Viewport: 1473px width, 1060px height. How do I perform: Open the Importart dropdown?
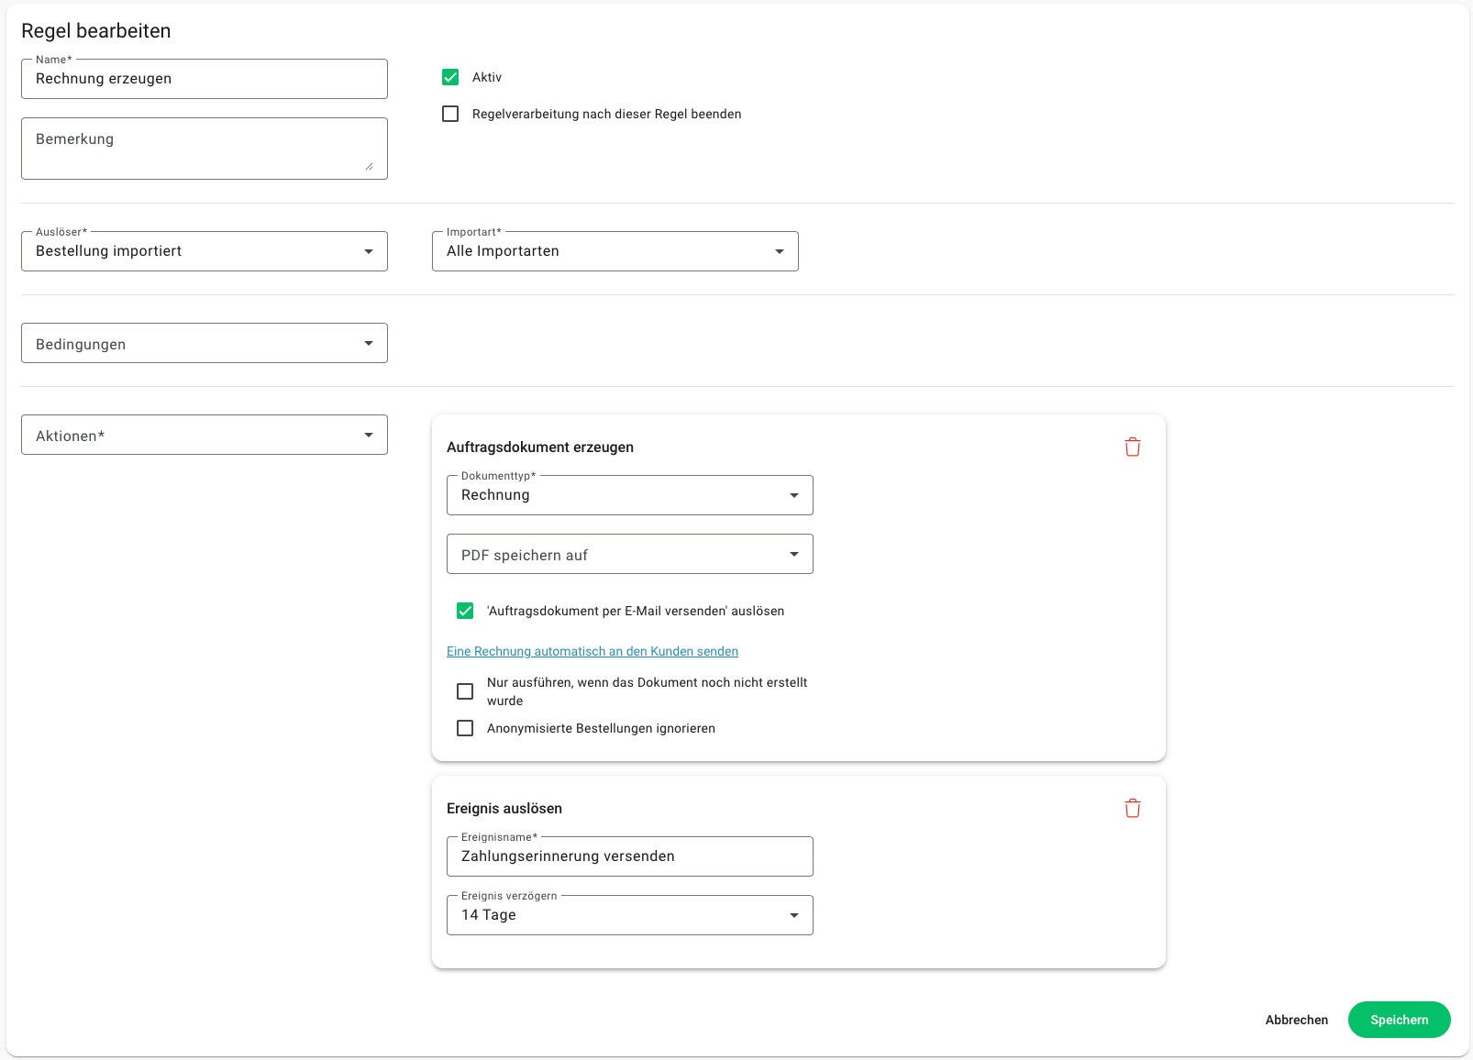click(x=615, y=251)
